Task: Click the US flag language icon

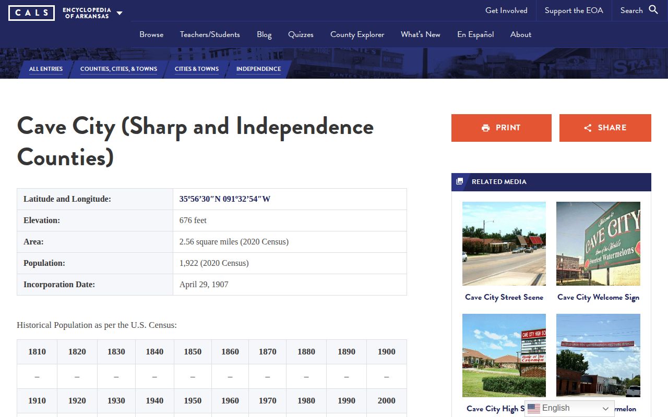Action: pyautogui.click(x=534, y=408)
